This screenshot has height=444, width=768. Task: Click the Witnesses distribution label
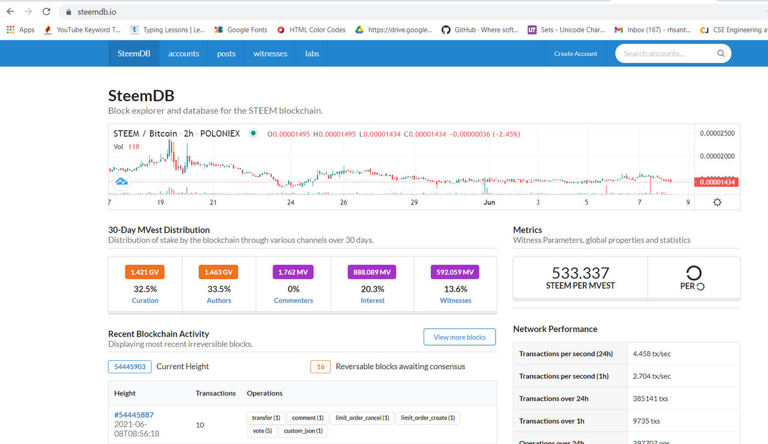(x=455, y=301)
